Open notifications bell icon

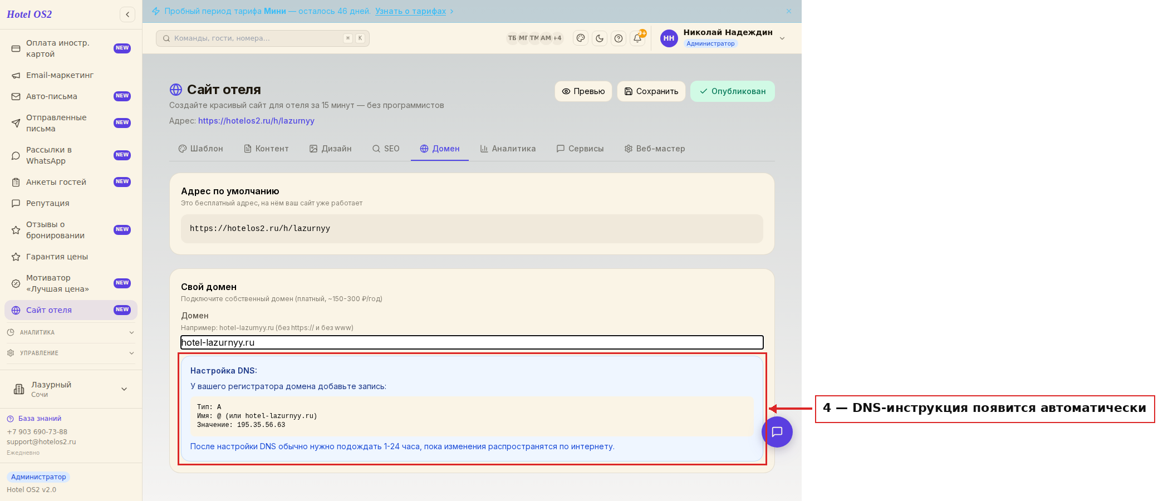[637, 38]
